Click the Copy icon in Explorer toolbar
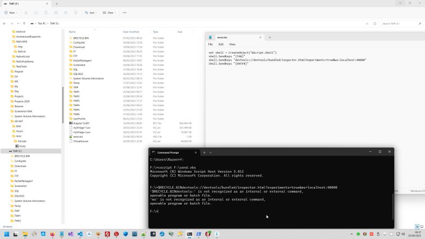Image resolution: width=425 pixels, height=239 pixels. pyautogui.click(x=36, y=13)
